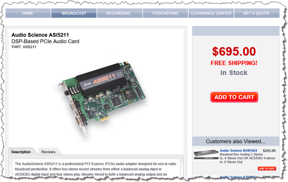Add the BOB1024 to cart with small button
The height and width of the screenshot is (182, 288).
267,169
